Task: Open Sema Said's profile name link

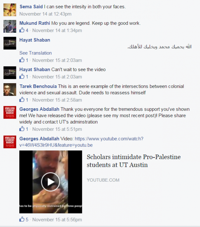Action: click(31, 7)
